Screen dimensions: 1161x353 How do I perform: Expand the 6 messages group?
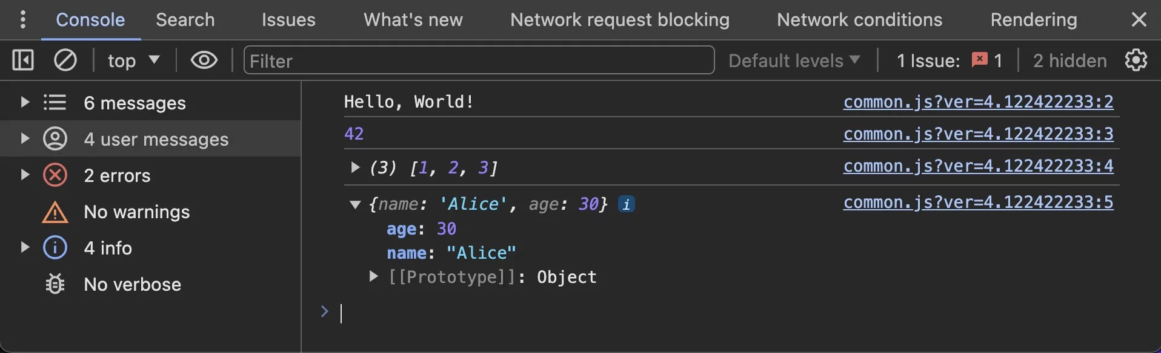(25, 102)
